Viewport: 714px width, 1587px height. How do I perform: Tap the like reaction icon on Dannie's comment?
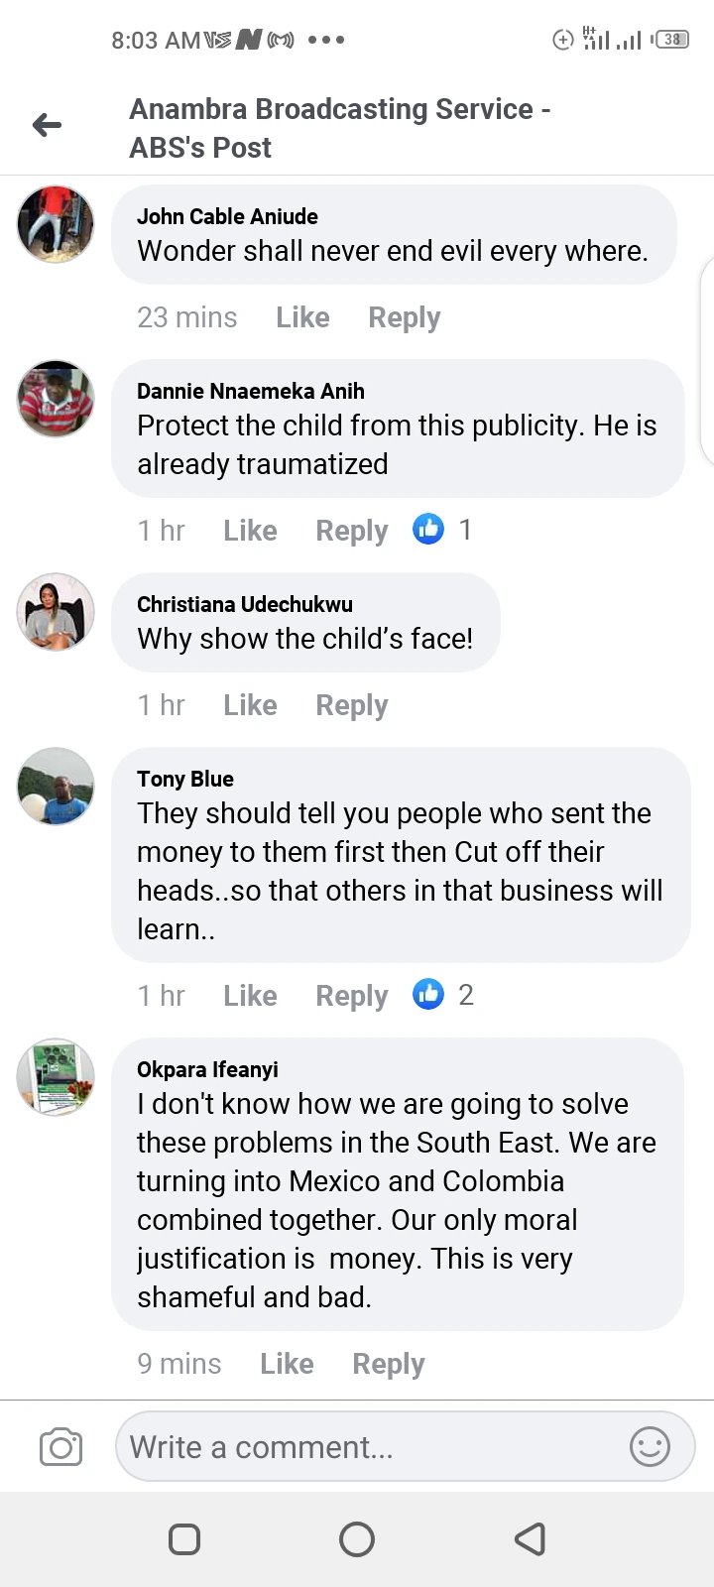click(428, 530)
